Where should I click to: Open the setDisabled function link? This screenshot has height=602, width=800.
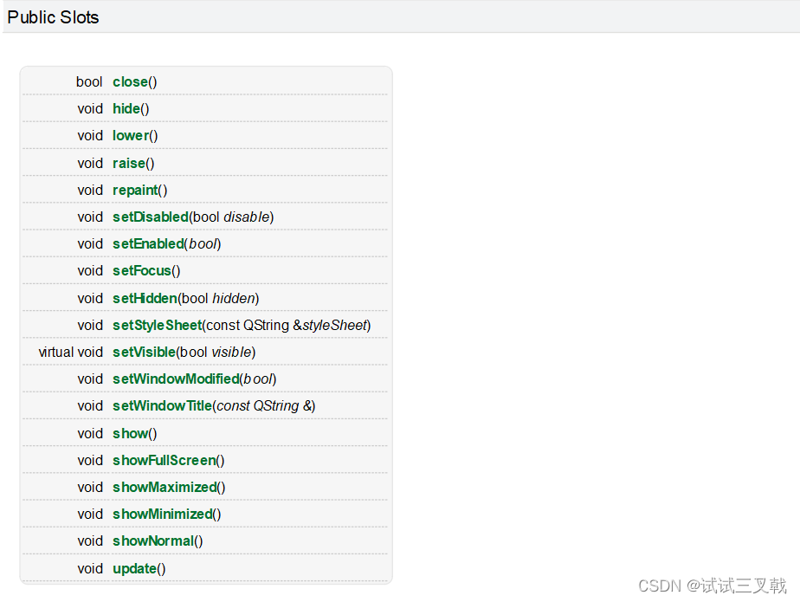pyautogui.click(x=151, y=217)
